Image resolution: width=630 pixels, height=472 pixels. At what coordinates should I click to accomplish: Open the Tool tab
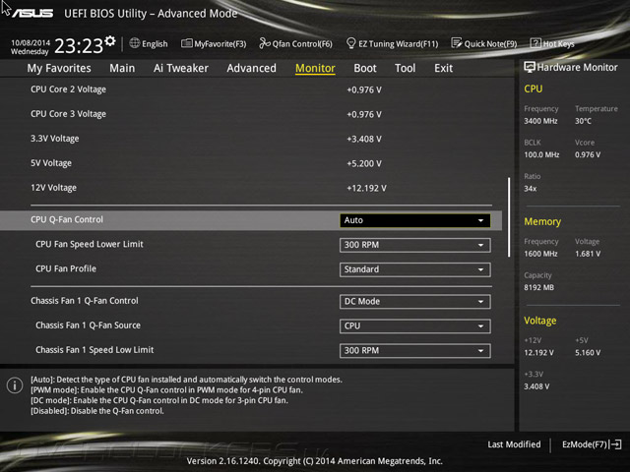point(405,68)
